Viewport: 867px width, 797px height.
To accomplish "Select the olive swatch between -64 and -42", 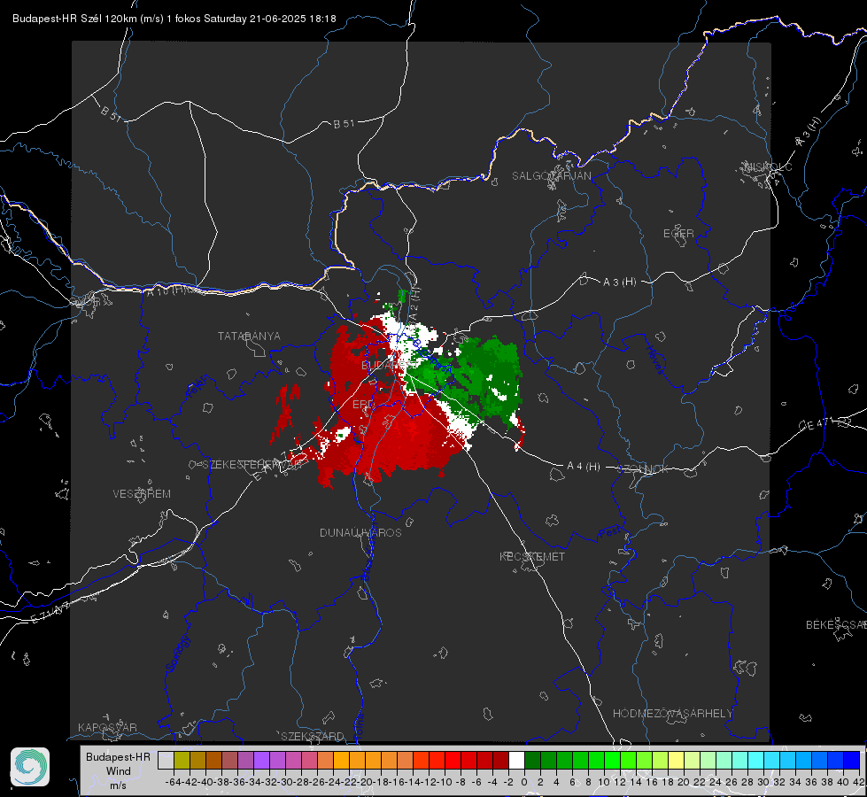I will [x=182, y=760].
